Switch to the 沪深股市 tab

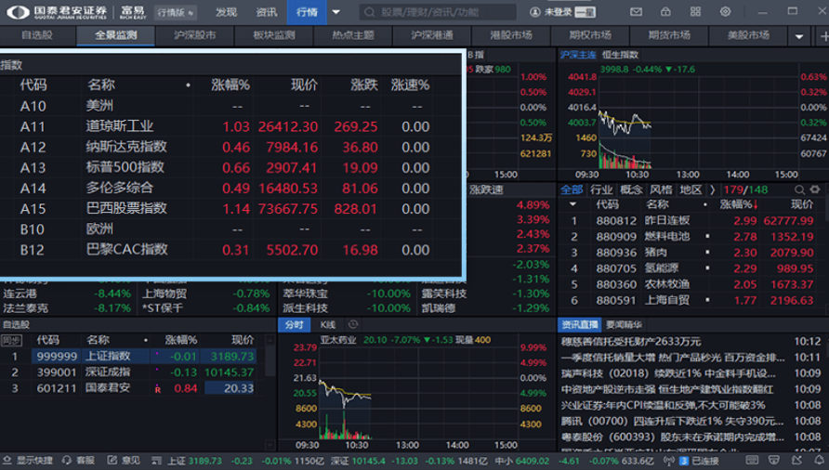coord(194,35)
